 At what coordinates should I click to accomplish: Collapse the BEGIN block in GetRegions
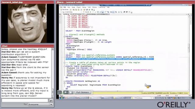point(64,83)
